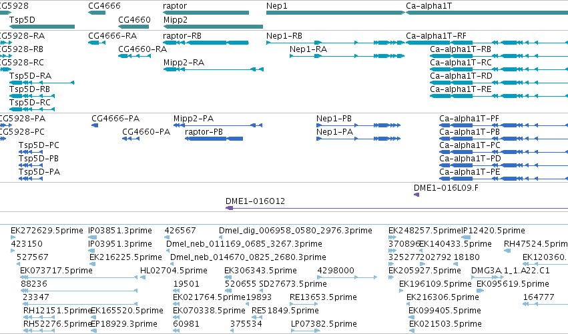Select transcript Ca-alpha1T-RD

tap(499, 83)
